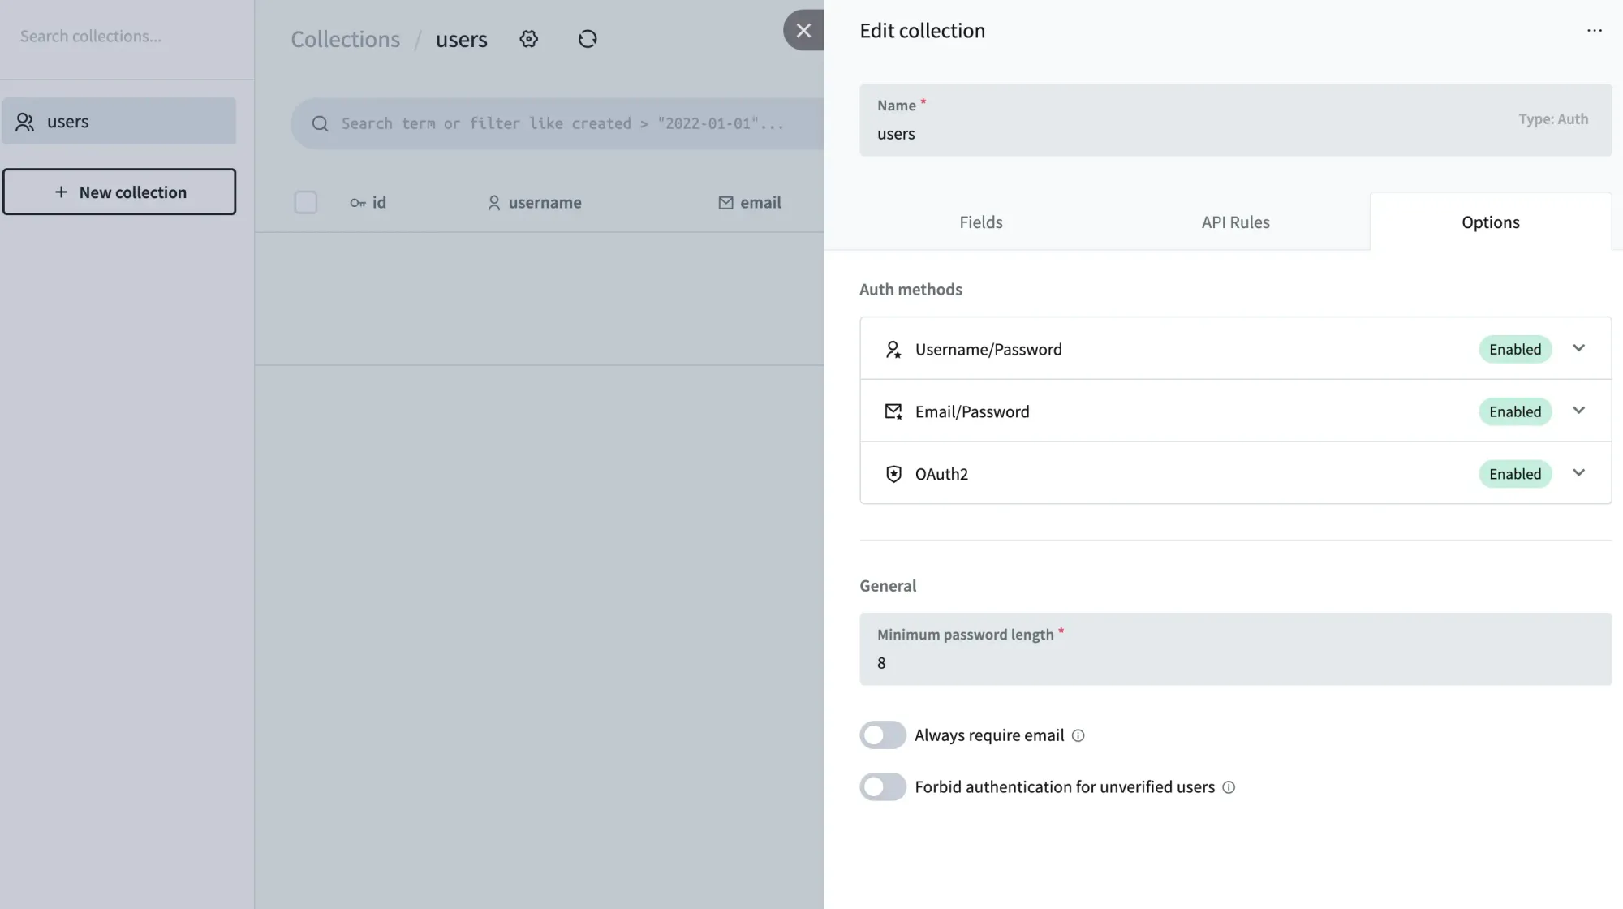Toggle Forbid authentication for unverified users
The width and height of the screenshot is (1623, 909).
883,787
